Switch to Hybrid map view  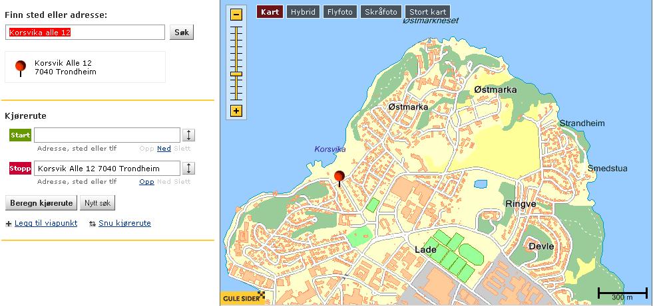303,12
